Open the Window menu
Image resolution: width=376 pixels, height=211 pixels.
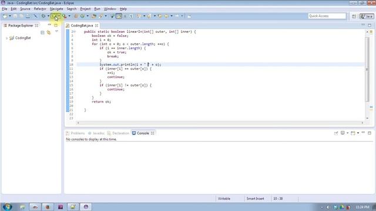(110, 9)
